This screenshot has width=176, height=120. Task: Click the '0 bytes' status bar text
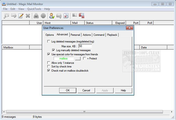[x=37, y=117]
